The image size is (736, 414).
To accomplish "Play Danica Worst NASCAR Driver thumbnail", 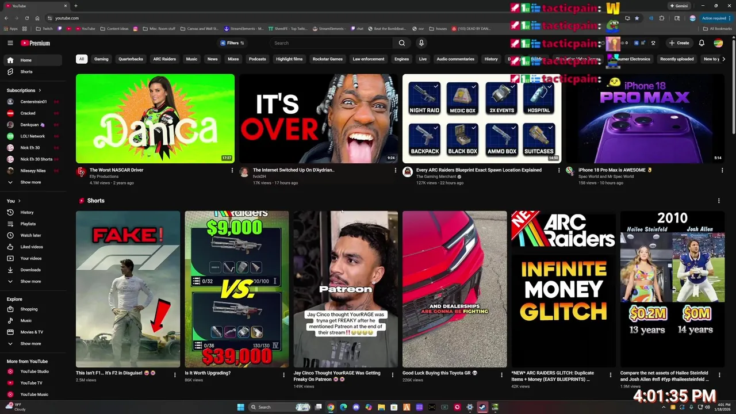I will pos(155,118).
